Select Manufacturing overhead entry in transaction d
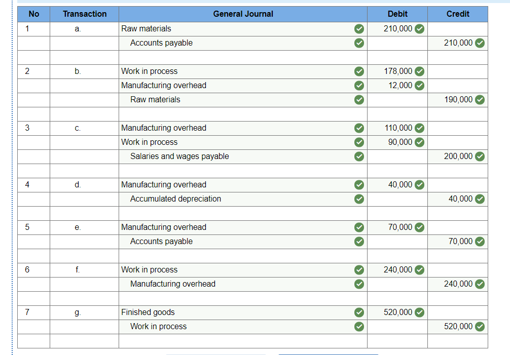Screen dimensions: 510x355 pyautogui.click(x=243, y=185)
